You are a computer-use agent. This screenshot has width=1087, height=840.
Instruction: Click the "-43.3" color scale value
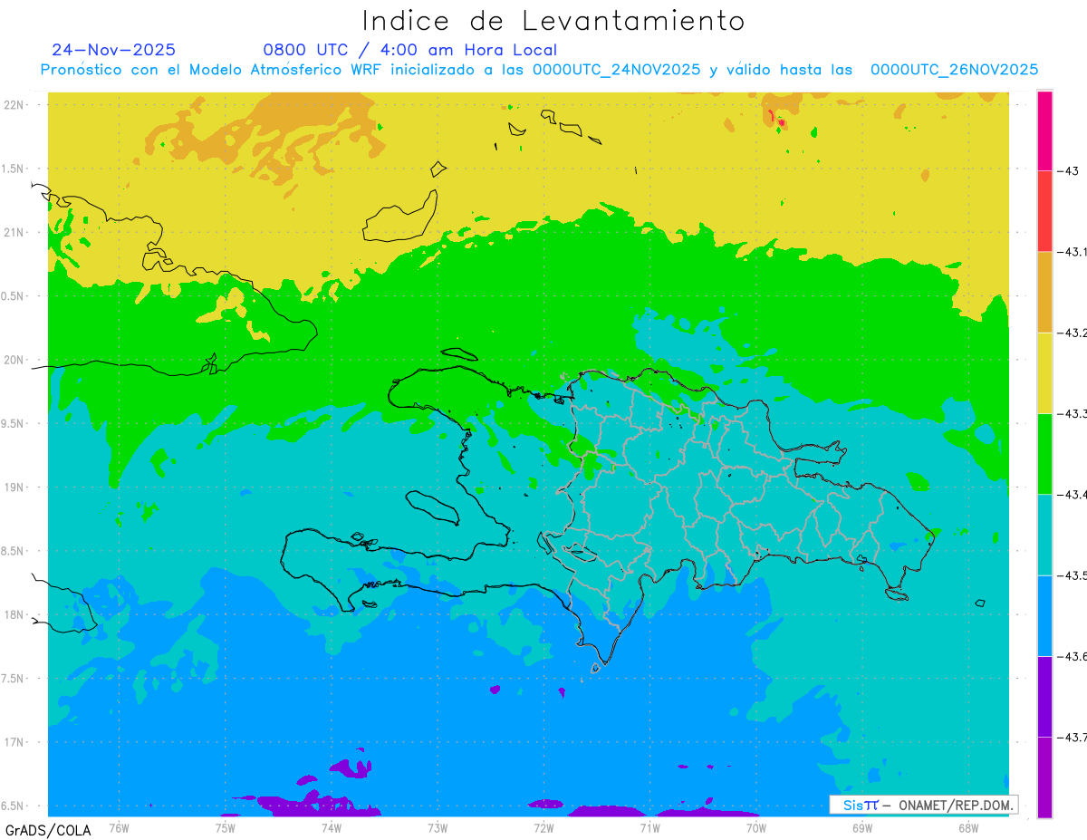[x=1072, y=413]
